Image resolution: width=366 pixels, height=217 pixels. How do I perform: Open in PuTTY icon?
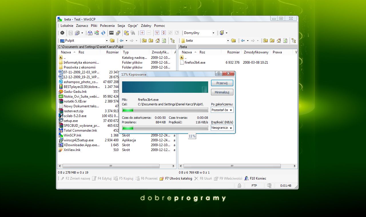(x=118, y=33)
